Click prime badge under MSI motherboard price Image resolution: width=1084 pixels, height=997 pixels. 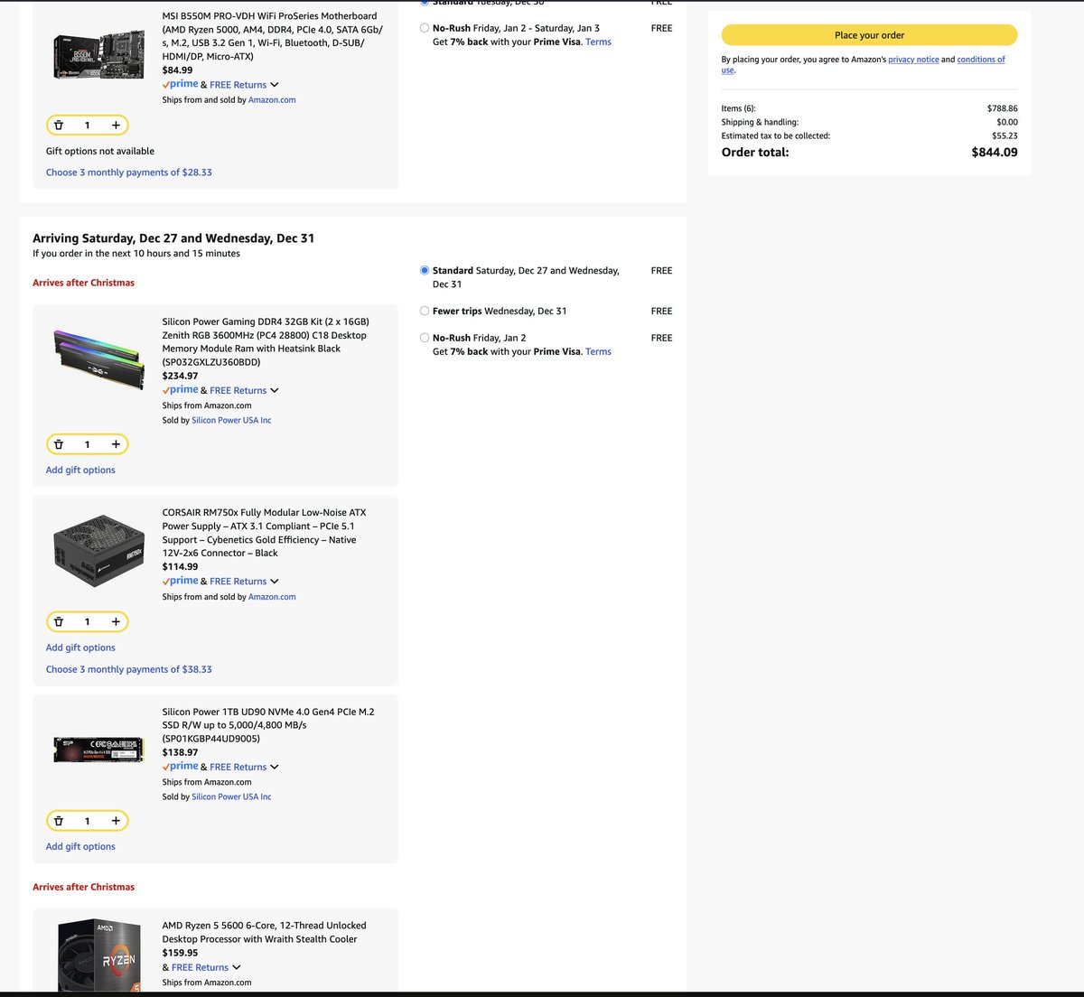(181, 84)
